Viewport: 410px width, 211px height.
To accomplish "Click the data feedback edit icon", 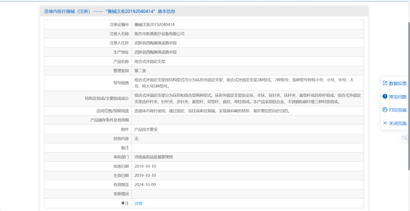I will 385,83.
